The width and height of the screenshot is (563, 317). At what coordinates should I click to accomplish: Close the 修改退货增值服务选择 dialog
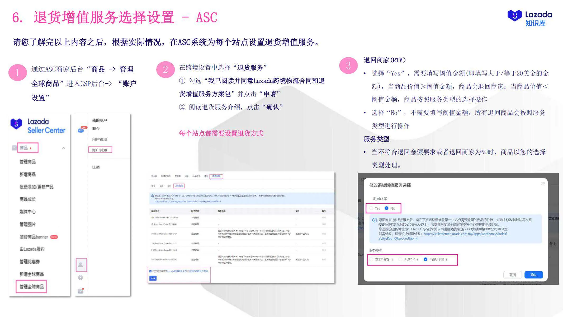click(x=543, y=183)
